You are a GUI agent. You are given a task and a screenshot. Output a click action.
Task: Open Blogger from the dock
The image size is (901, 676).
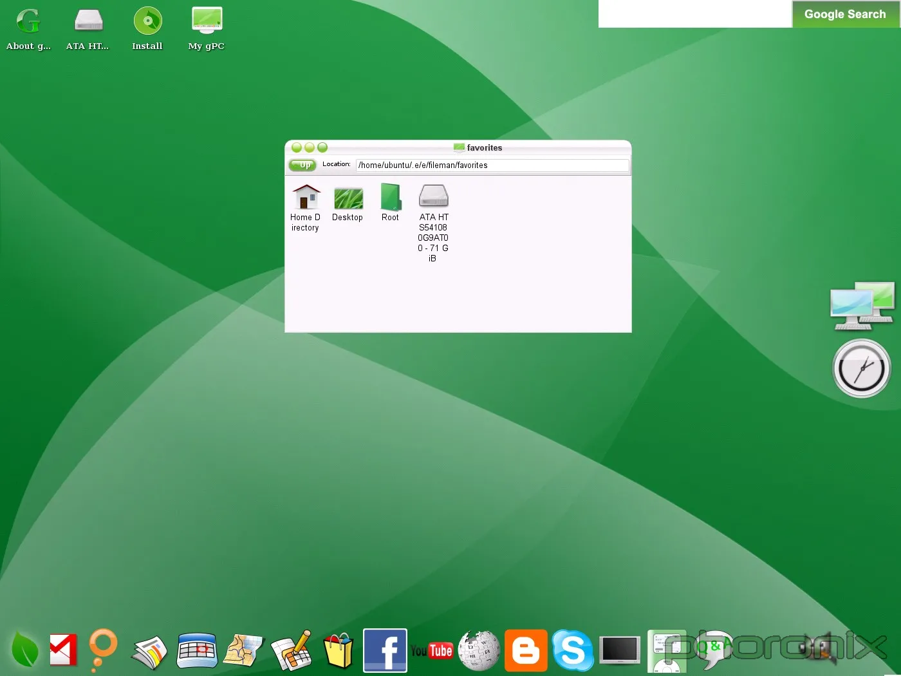(x=526, y=651)
